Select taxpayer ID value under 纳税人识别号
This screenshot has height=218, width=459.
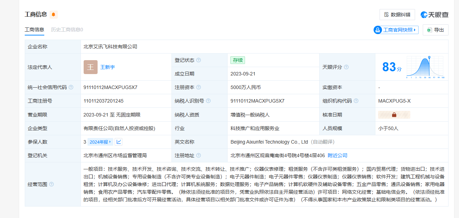click(x=258, y=101)
